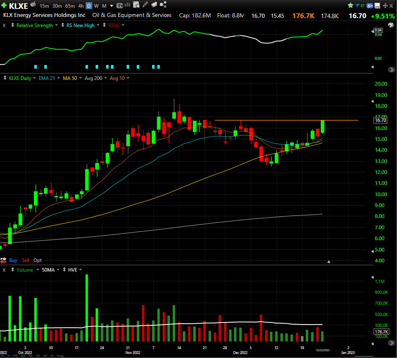Image resolution: width=397 pixels, height=358 pixels.
Task: Open the KLXE Daily dropdown arrow
Action: [x=34, y=78]
